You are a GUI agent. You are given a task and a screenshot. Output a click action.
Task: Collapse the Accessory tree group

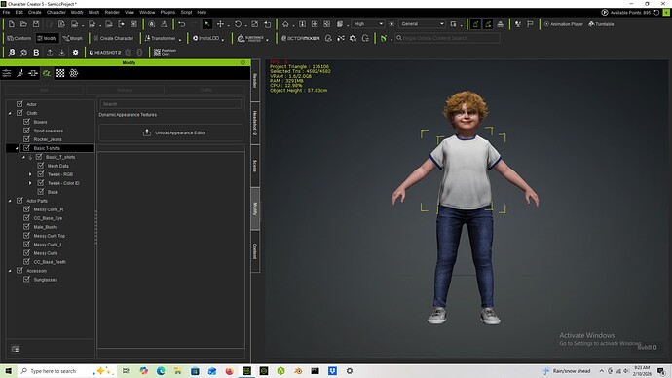(10, 271)
